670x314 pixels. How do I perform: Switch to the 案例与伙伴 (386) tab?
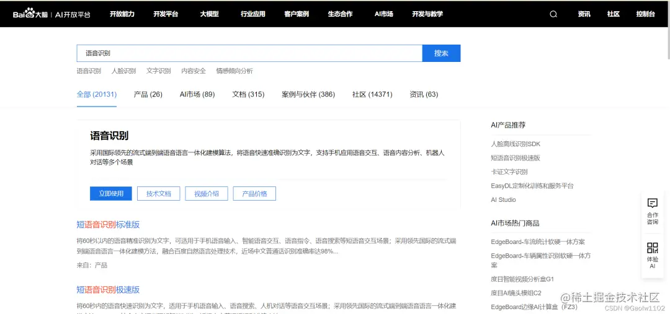coord(308,94)
